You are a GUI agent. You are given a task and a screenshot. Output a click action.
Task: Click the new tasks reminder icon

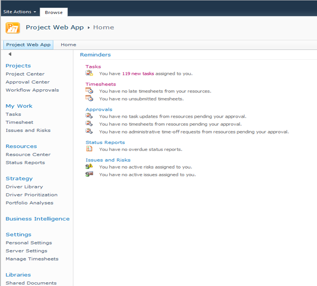click(89, 73)
